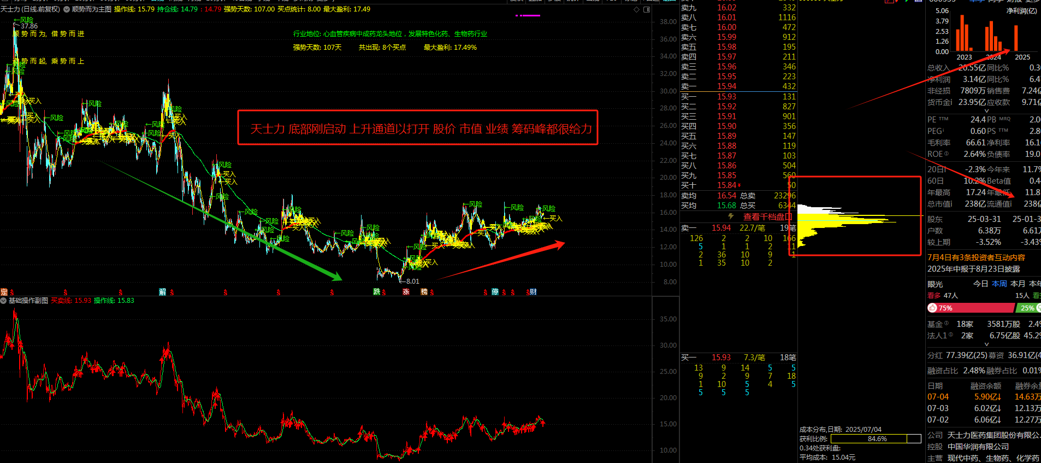Expand the chevron below the 货币金 row
Screen dimensions: 1041x463
986,111
